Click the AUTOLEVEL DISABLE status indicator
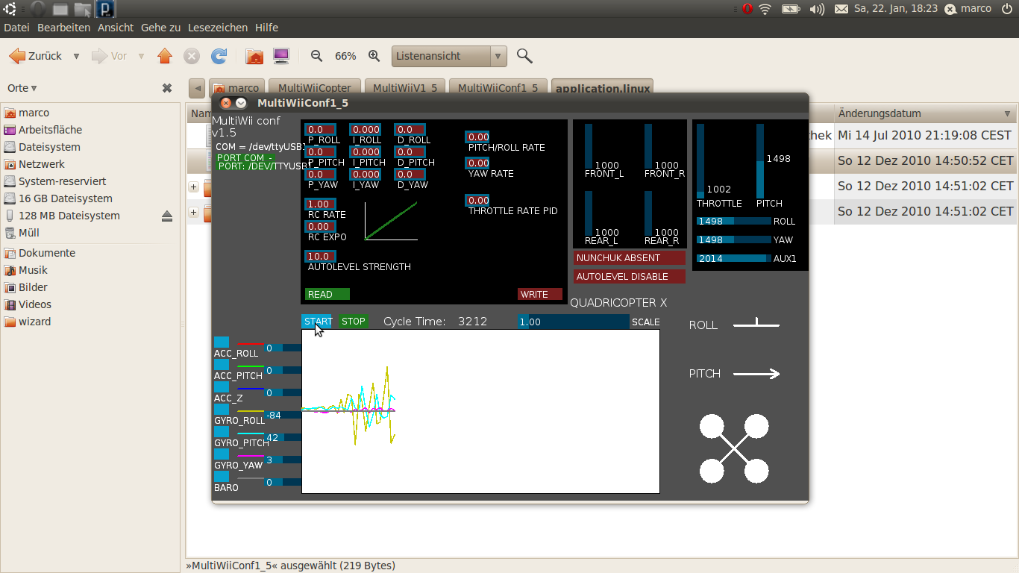This screenshot has height=573, width=1019. pos(630,276)
